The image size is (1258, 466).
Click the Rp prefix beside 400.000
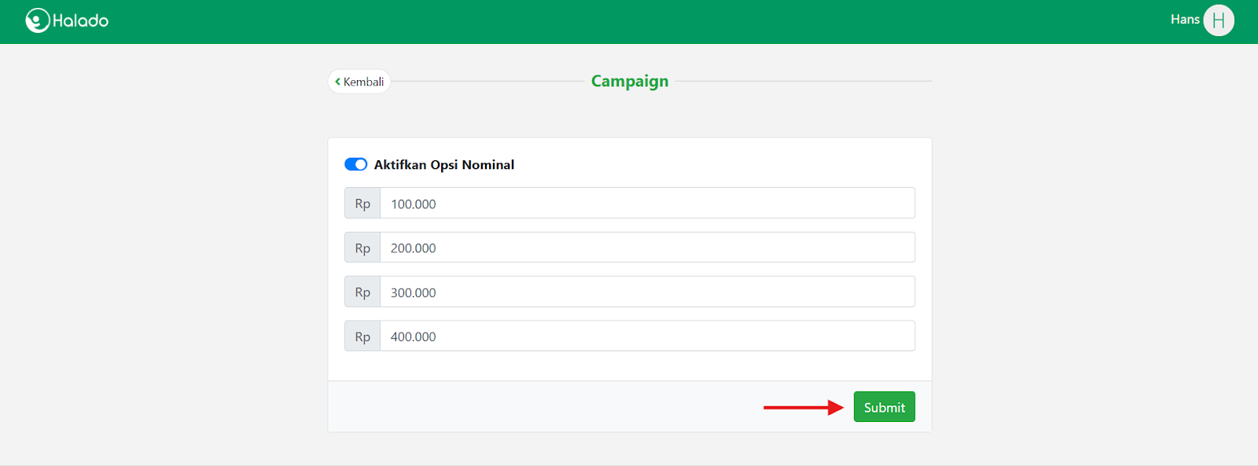tap(362, 336)
